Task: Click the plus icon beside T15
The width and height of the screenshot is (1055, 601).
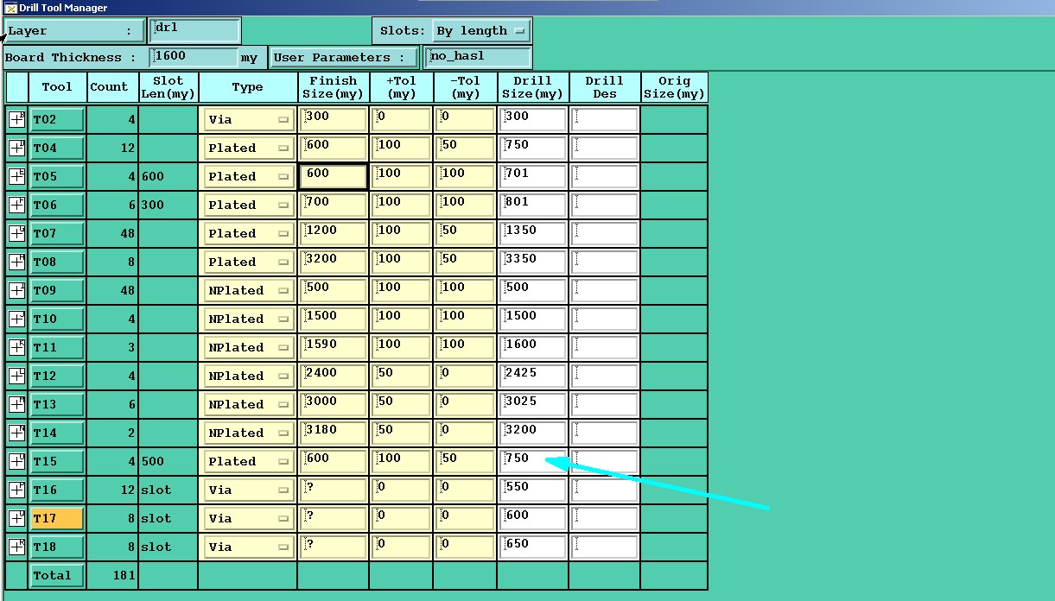Action: (16, 461)
